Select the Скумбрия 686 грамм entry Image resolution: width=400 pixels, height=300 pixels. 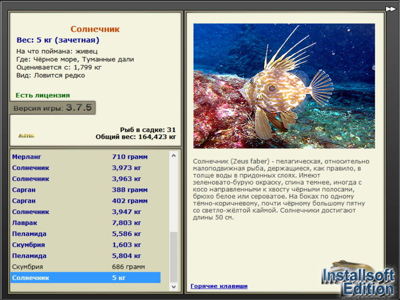85,267
